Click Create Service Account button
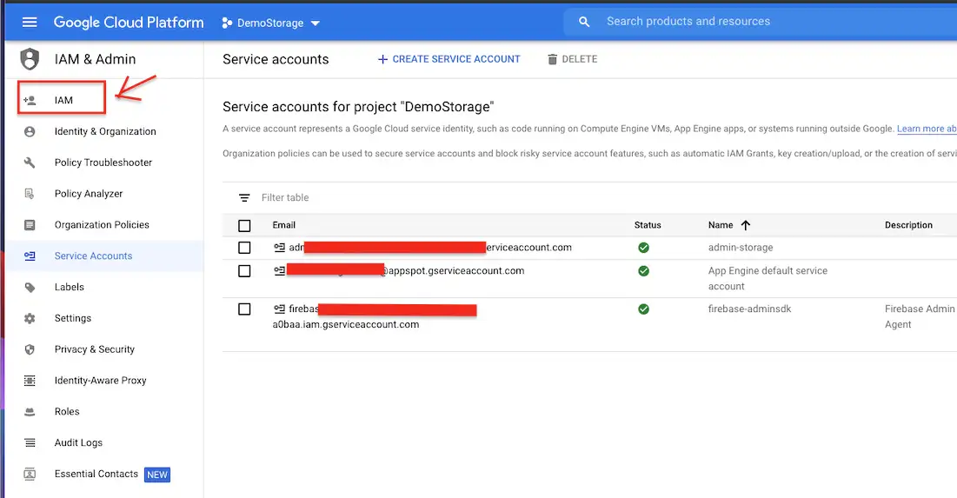The image size is (957, 498). pyautogui.click(x=449, y=59)
